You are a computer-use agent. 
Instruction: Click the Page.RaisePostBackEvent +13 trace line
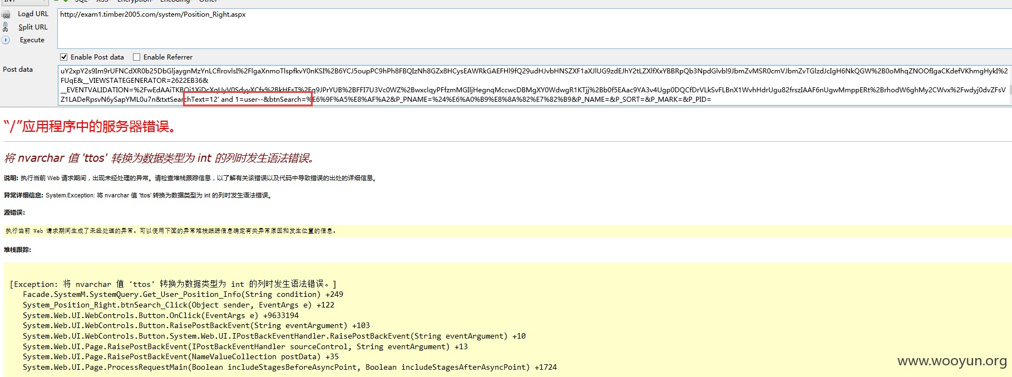click(x=245, y=346)
